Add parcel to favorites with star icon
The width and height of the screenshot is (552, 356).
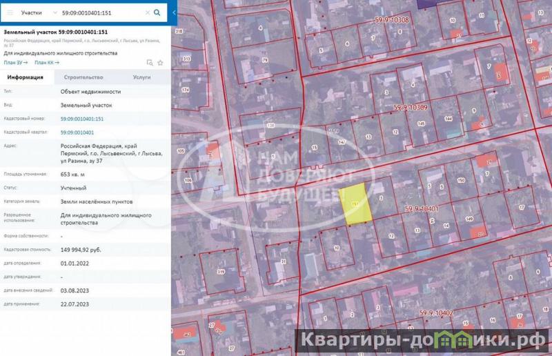coord(160,62)
